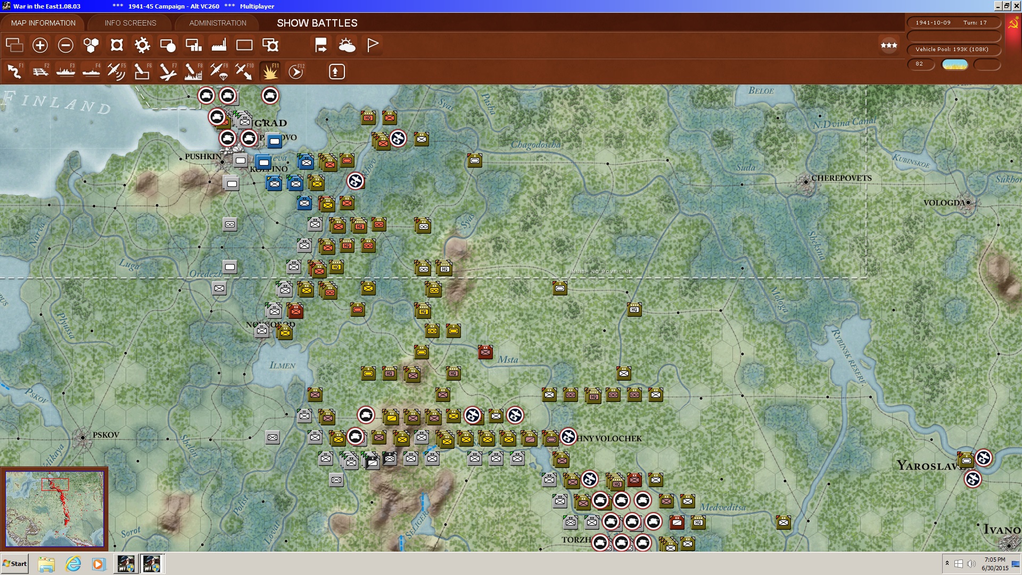Toggle hex grid display icon
This screenshot has height=575, width=1022.
click(x=91, y=45)
